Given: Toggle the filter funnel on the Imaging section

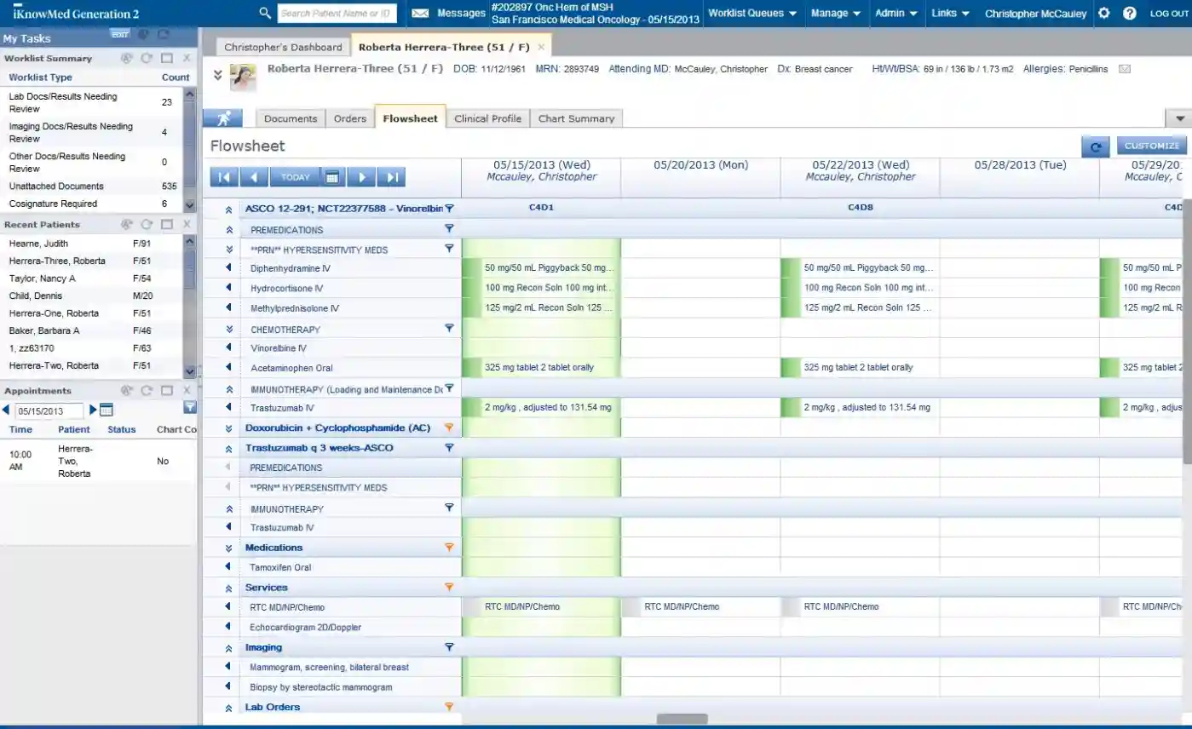Looking at the screenshot, I should (x=449, y=647).
